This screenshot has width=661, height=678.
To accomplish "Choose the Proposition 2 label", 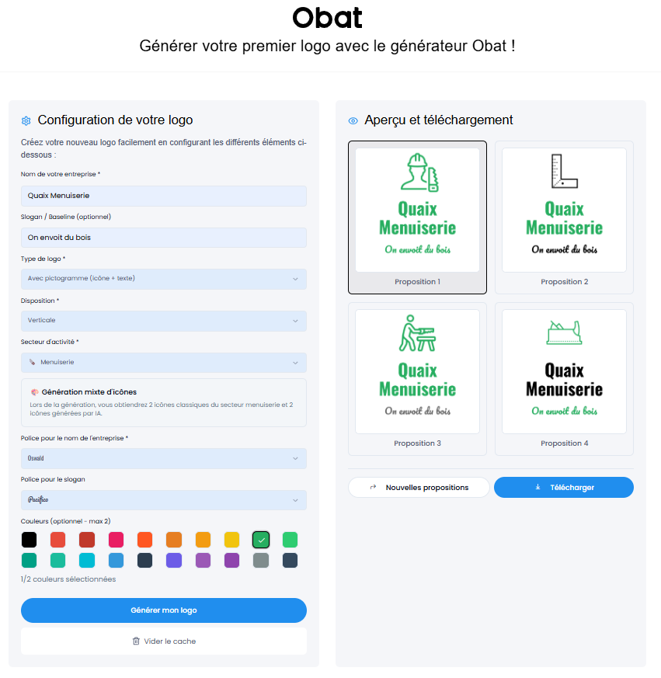I will pyautogui.click(x=564, y=282).
